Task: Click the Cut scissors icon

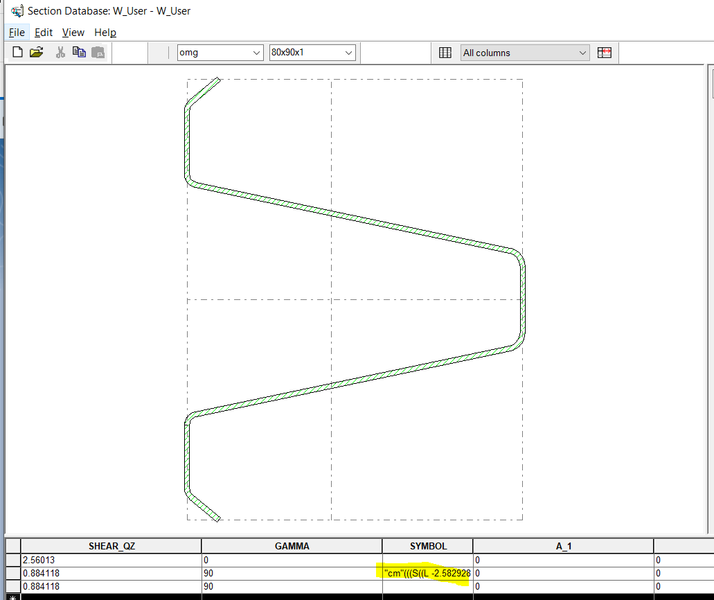Action: coord(60,53)
